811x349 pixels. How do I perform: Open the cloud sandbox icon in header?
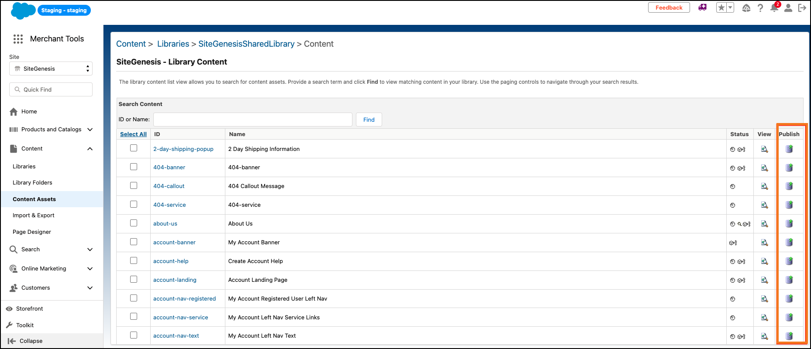746,8
